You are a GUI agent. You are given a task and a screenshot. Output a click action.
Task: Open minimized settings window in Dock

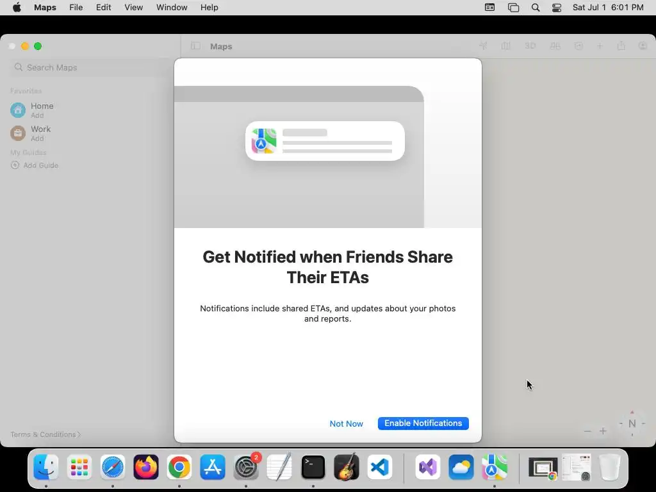click(577, 467)
